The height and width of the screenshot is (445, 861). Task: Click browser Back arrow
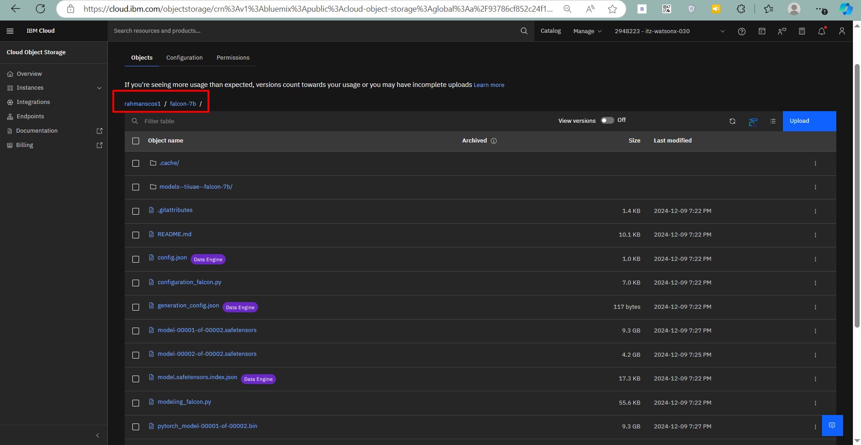(15, 9)
